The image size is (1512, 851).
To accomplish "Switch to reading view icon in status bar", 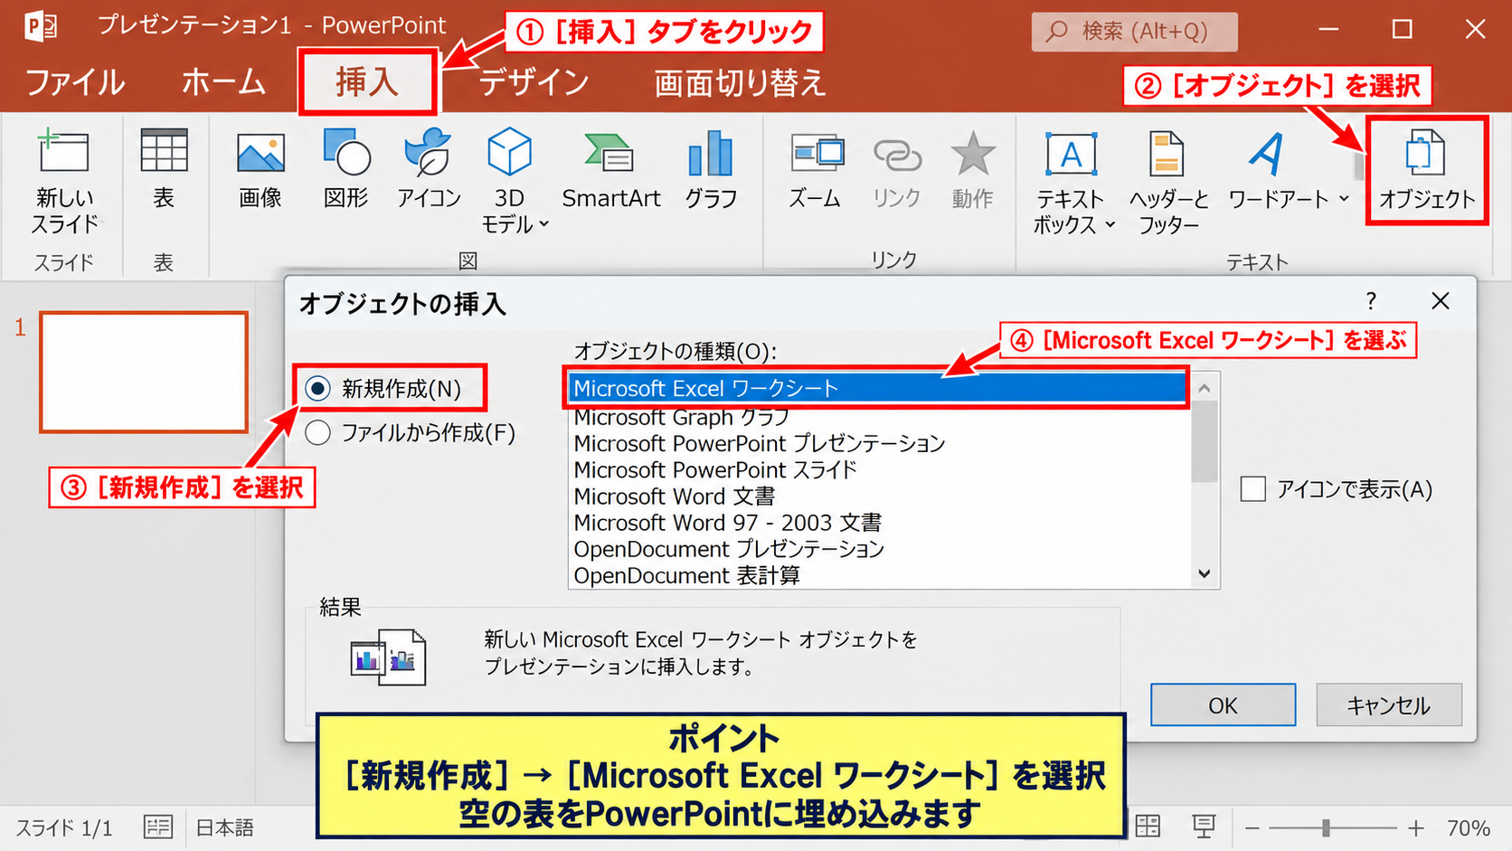I will (x=1204, y=827).
